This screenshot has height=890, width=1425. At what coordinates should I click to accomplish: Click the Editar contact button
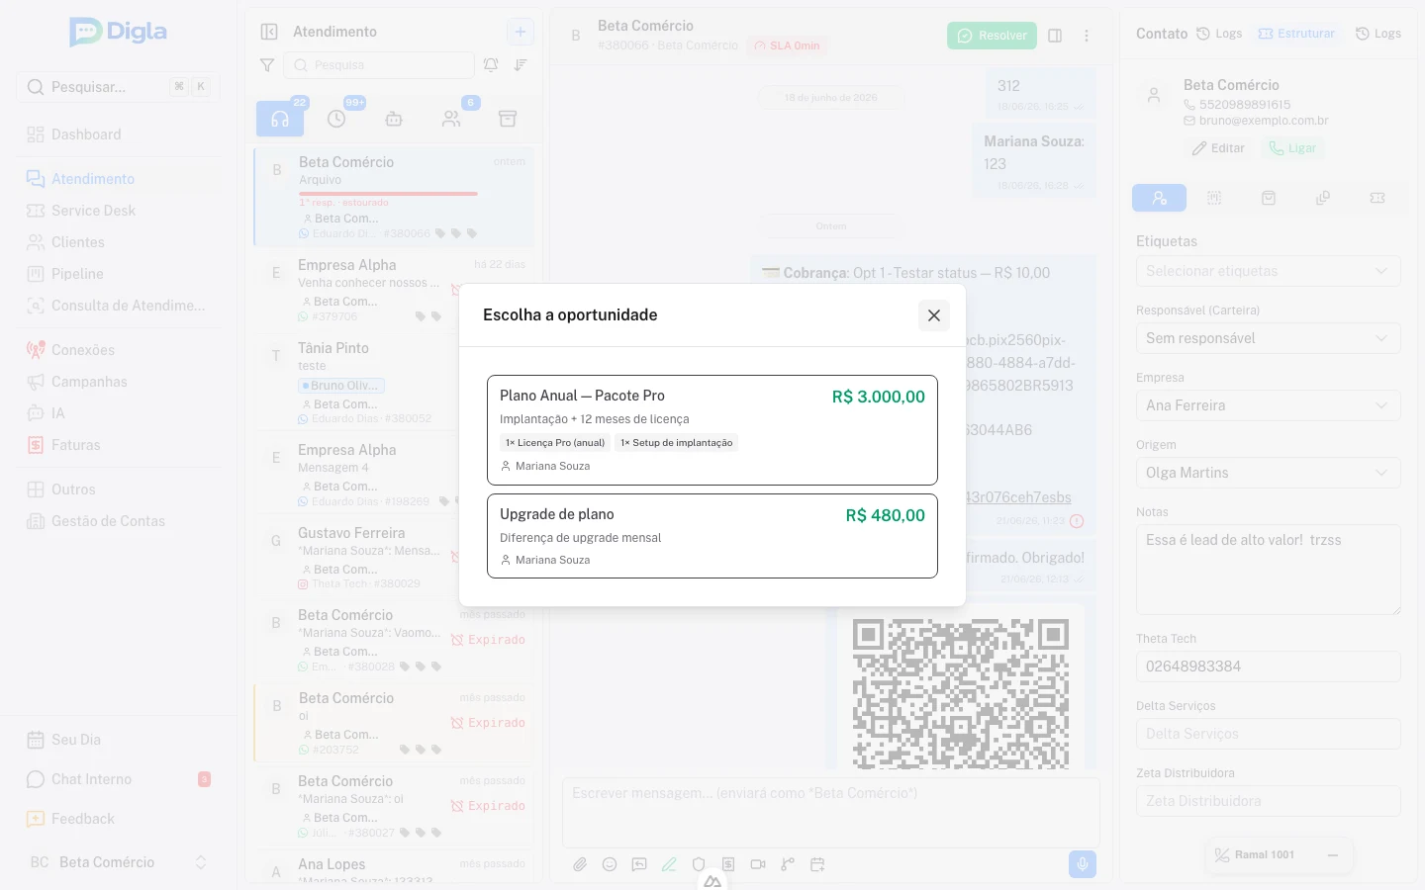click(x=1218, y=148)
